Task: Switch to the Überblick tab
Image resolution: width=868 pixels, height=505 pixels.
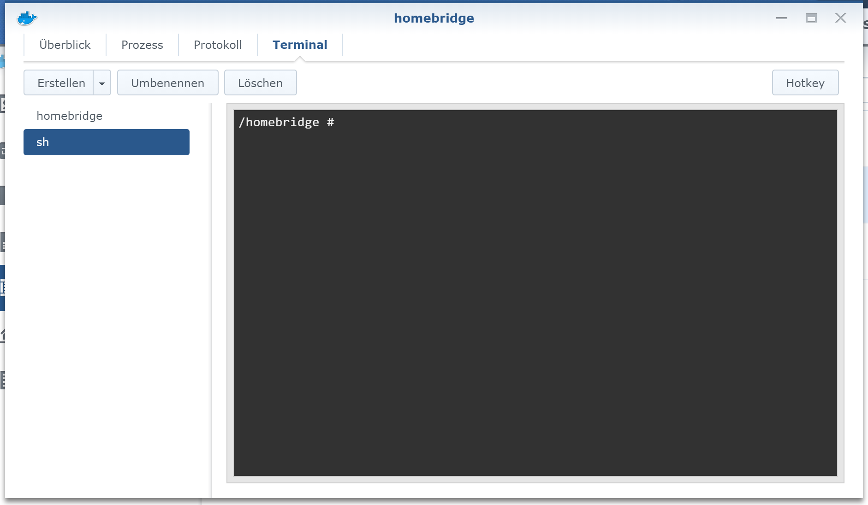Action: 65,45
